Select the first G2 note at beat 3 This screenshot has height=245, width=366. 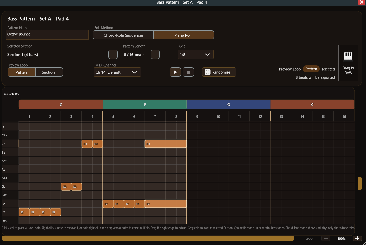[66, 187]
